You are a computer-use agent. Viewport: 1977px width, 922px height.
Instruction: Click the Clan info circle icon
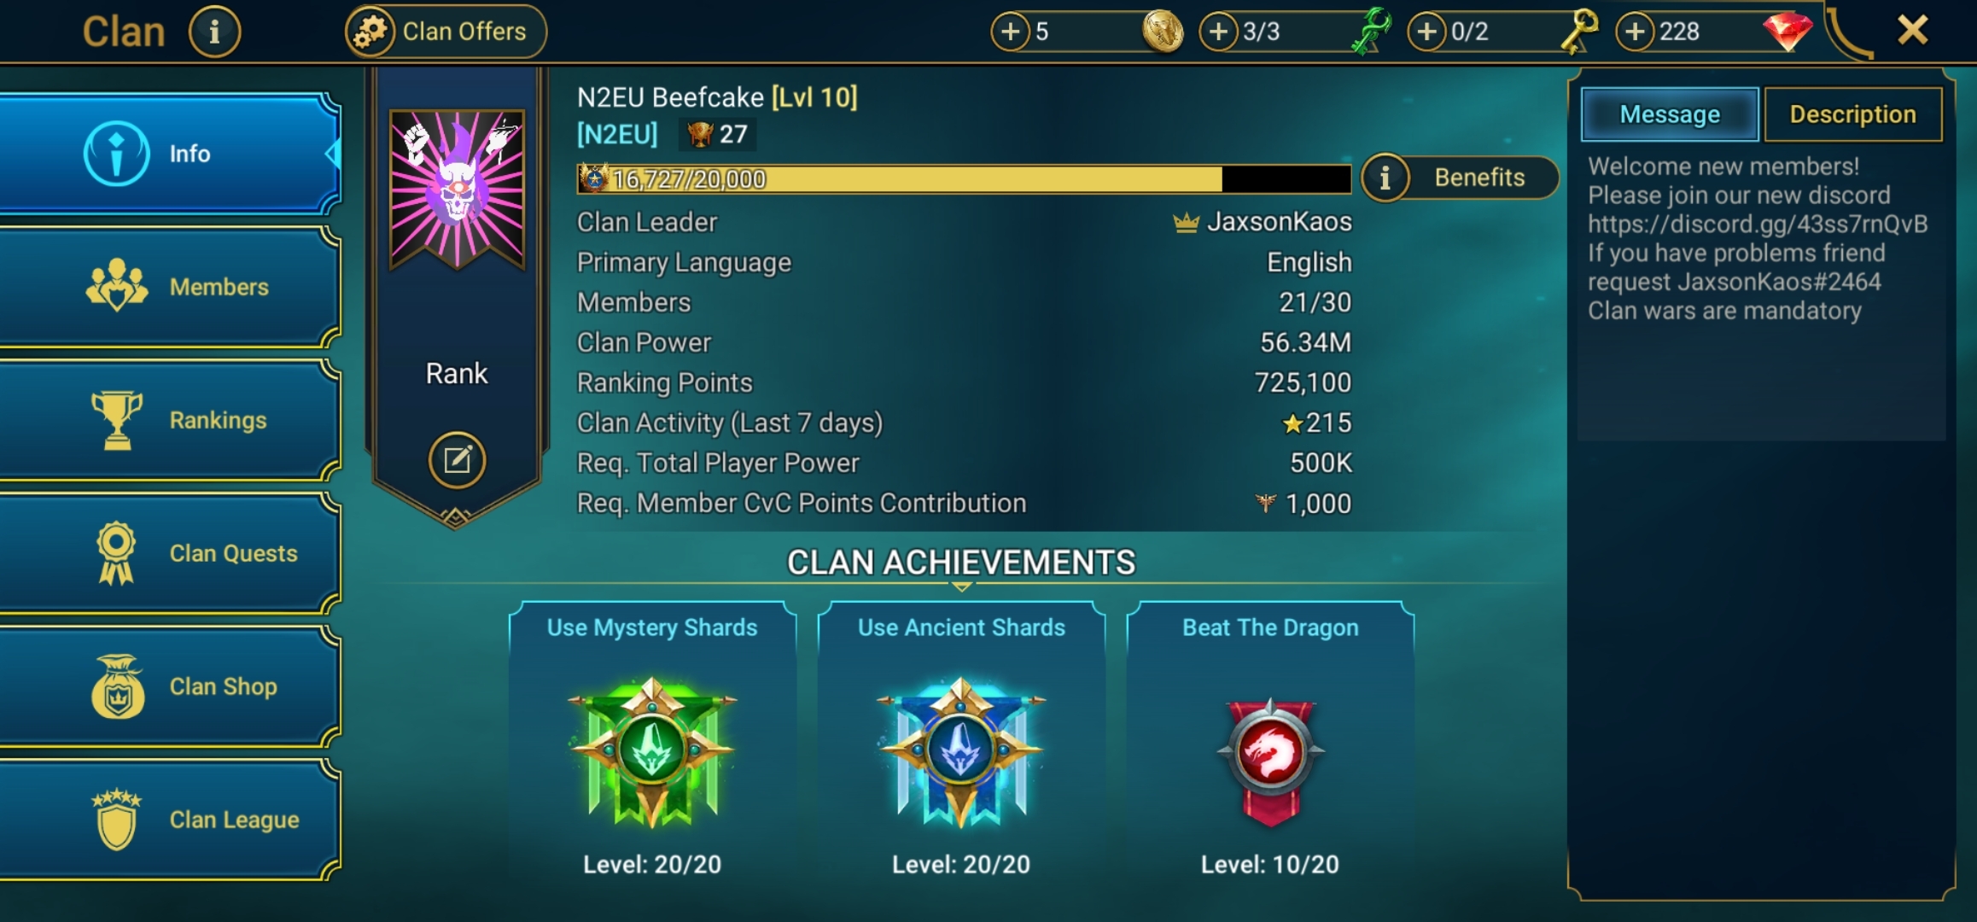click(214, 32)
